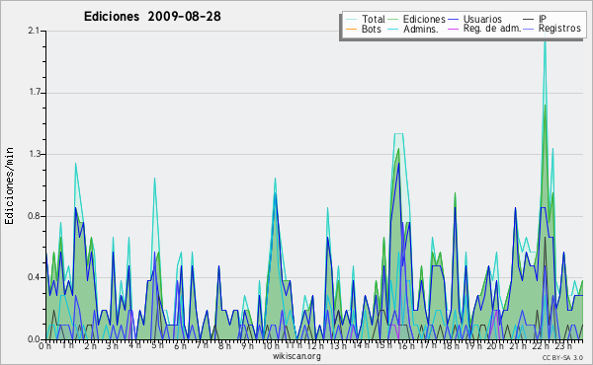Click the '3 h' x-axis label

[x=113, y=346]
